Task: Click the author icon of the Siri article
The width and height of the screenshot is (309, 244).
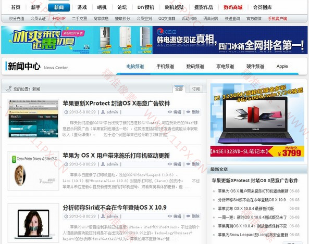Action: pyautogui.click(x=103, y=216)
